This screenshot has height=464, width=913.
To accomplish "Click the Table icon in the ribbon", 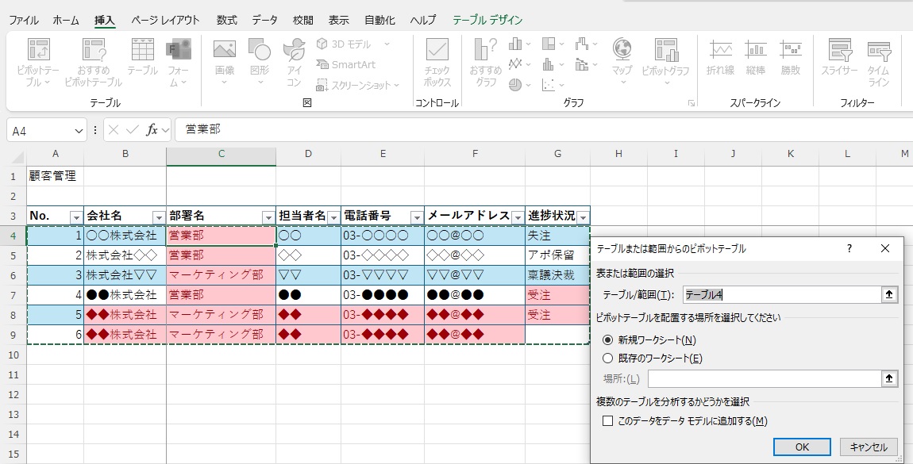I will [142, 52].
